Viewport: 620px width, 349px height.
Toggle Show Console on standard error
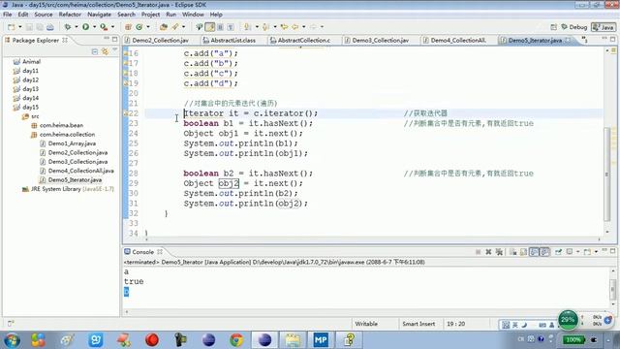point(544,252)
